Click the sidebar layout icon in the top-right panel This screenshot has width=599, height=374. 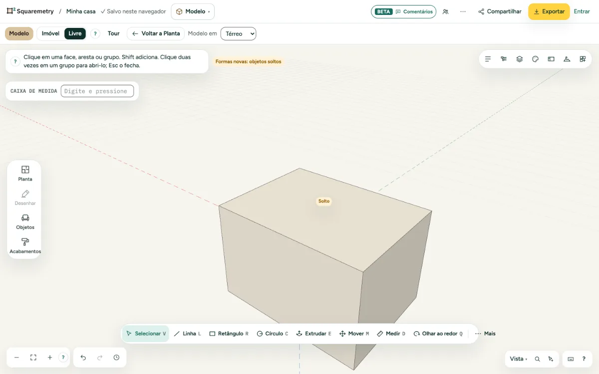click(551, 59)
